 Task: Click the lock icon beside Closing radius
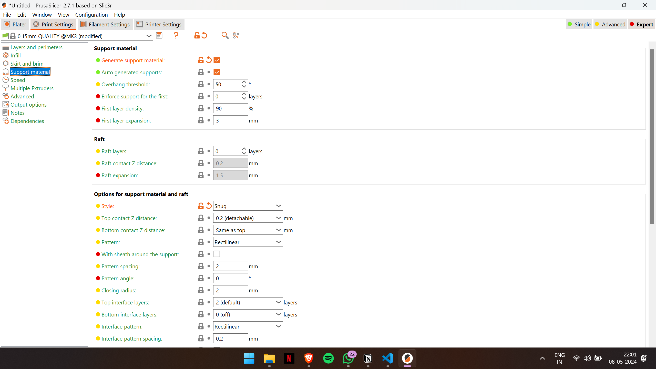click(201, 290)
